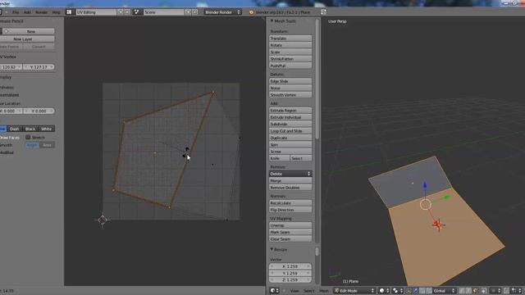Click the blue Z axis manipulator arrow
The height and width of the screenshot is (295, 525).
pos(425,185)
